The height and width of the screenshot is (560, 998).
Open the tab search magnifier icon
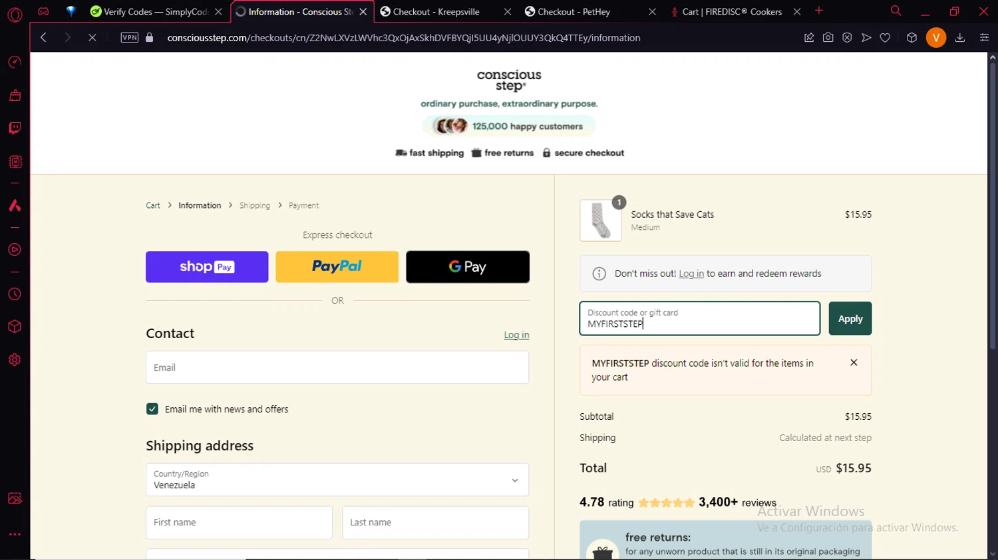896,11
